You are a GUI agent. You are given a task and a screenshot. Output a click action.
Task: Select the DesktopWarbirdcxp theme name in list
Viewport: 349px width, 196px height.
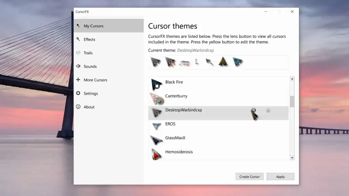[183, 110]
